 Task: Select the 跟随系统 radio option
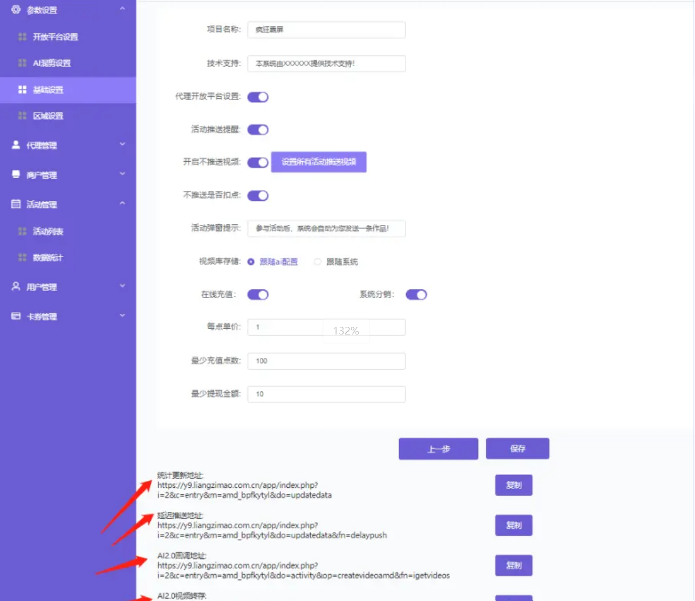tap(318, 262)
